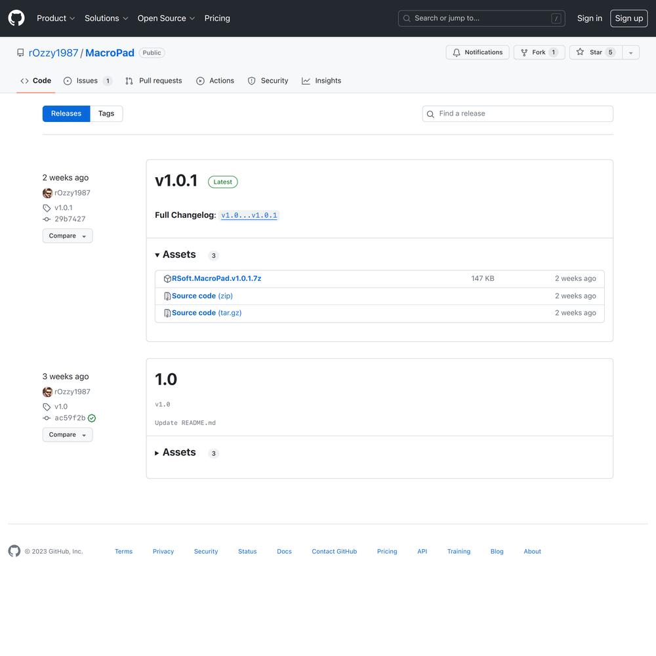Click the Status footer link

pyautogui.click(x=247, y=552)
